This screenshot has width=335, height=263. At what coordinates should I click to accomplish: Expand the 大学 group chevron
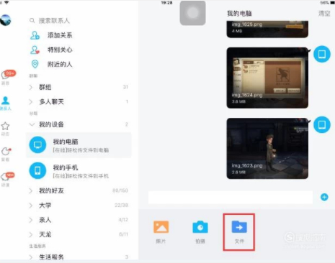pyautogui.click(x=31, y=206)
